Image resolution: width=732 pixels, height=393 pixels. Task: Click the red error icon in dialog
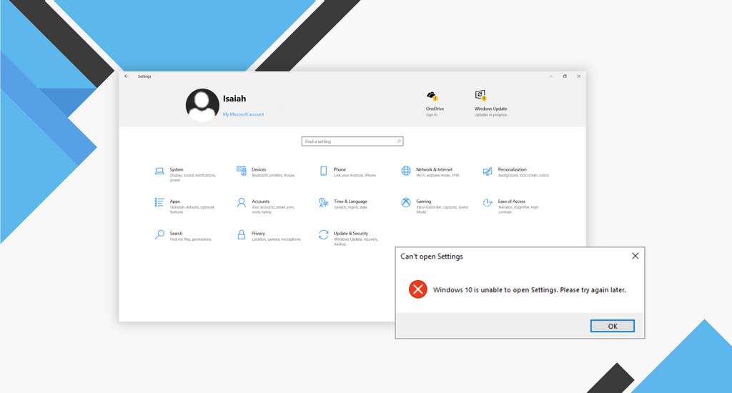pyautogui.click(x=417, y=289)
